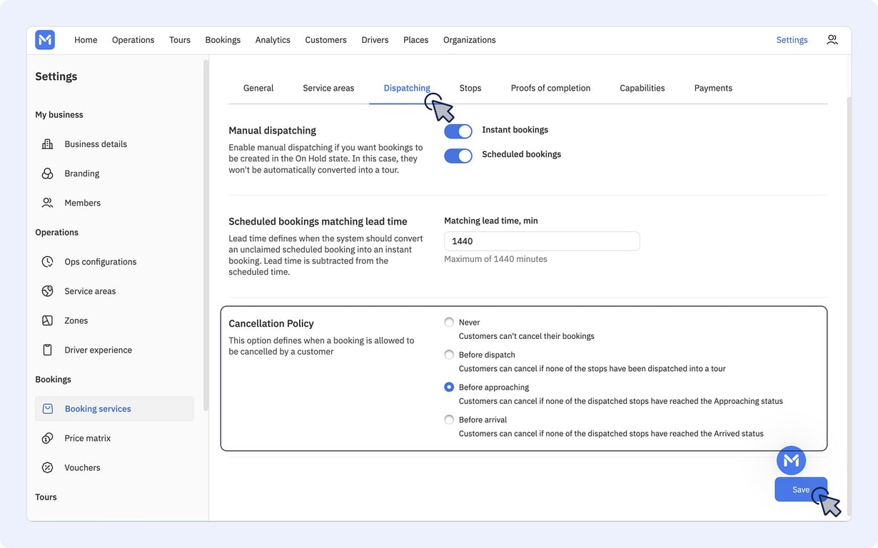The width and height of the screenshot is (878, 548).
Task: Open Operations in the top navigation
Action: (133, 40)
